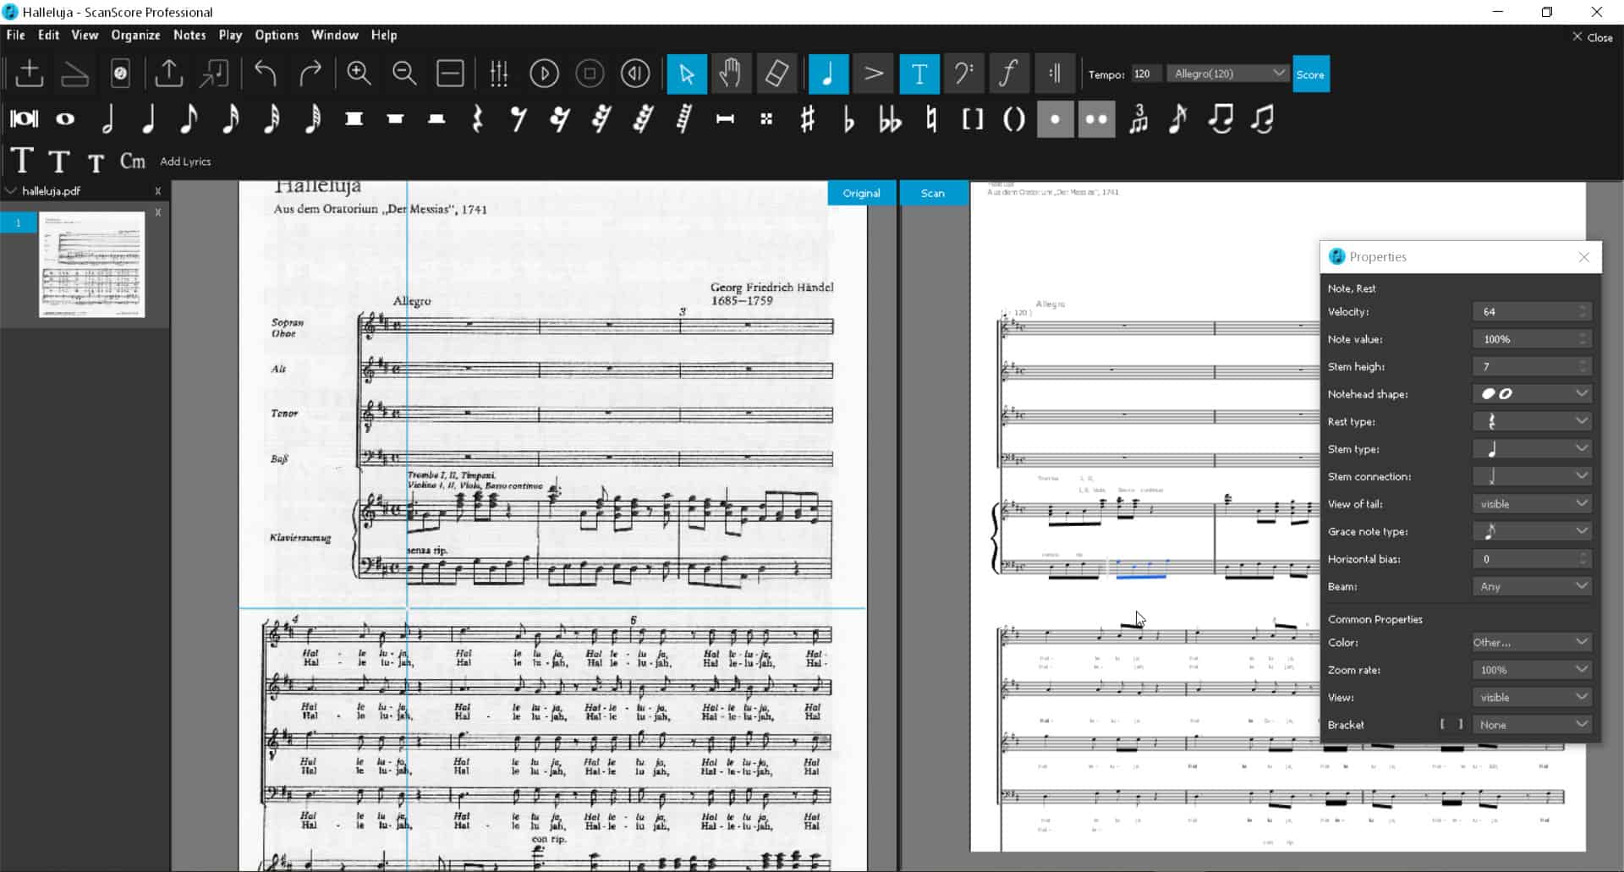1624x872 pixels.
Task: Insert a sharp accidental
Action: pos(807,119)
